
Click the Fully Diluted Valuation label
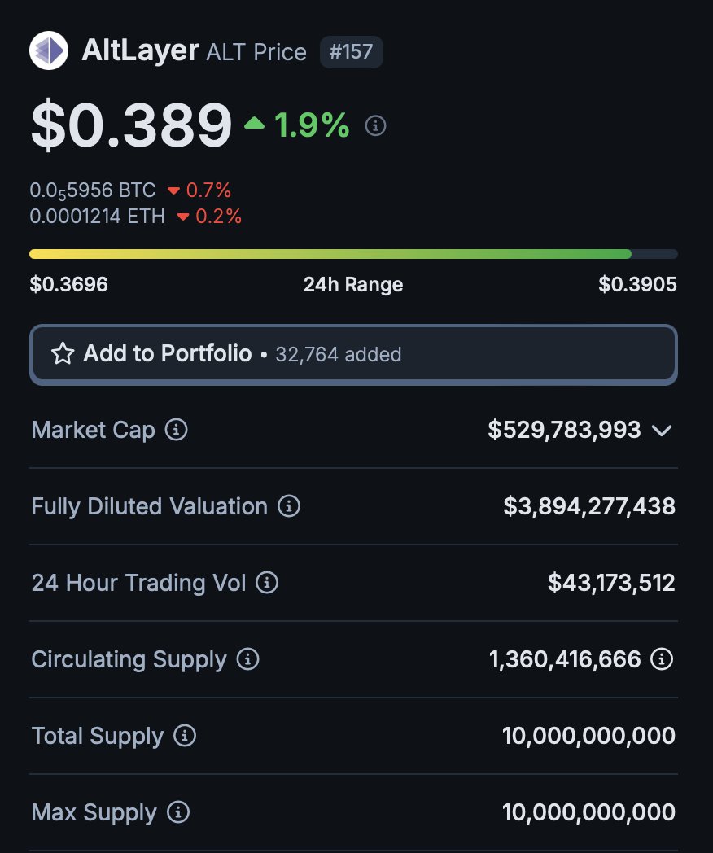(x=150, y=506)
